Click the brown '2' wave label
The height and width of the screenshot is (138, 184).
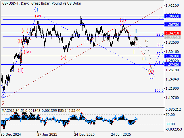(3, 103)
